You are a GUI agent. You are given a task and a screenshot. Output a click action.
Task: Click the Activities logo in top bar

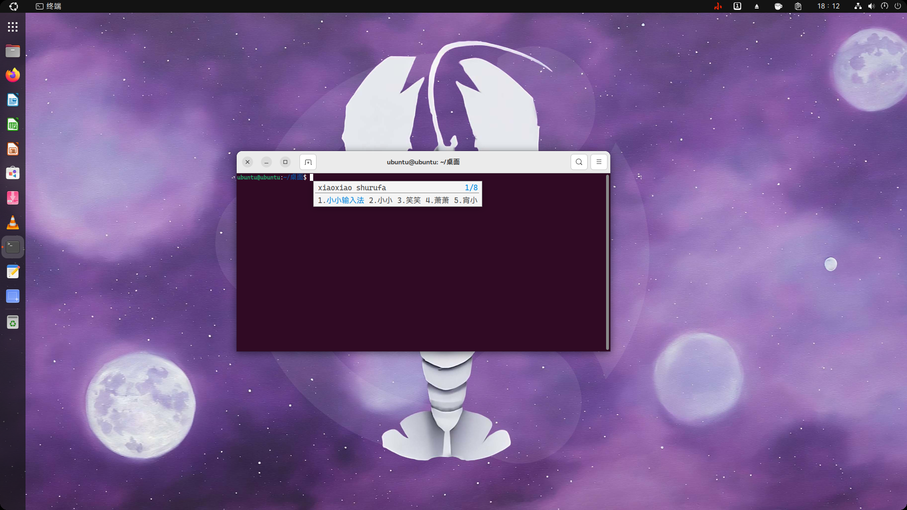click(14, 6)
